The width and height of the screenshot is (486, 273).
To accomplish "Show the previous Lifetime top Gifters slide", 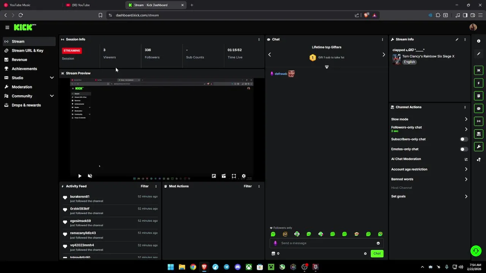I will 270,55.
